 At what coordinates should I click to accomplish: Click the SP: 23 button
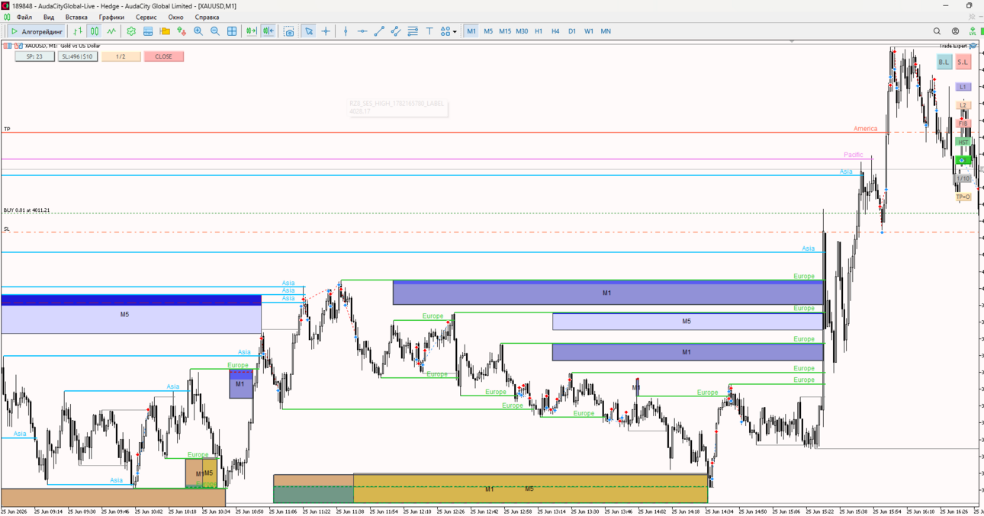click(35, 56)
